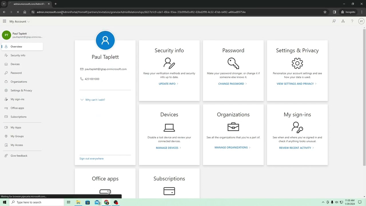This screenshot has height=206, width=366.
Task: Open Chrome three-dot menu
Action: 362,12
